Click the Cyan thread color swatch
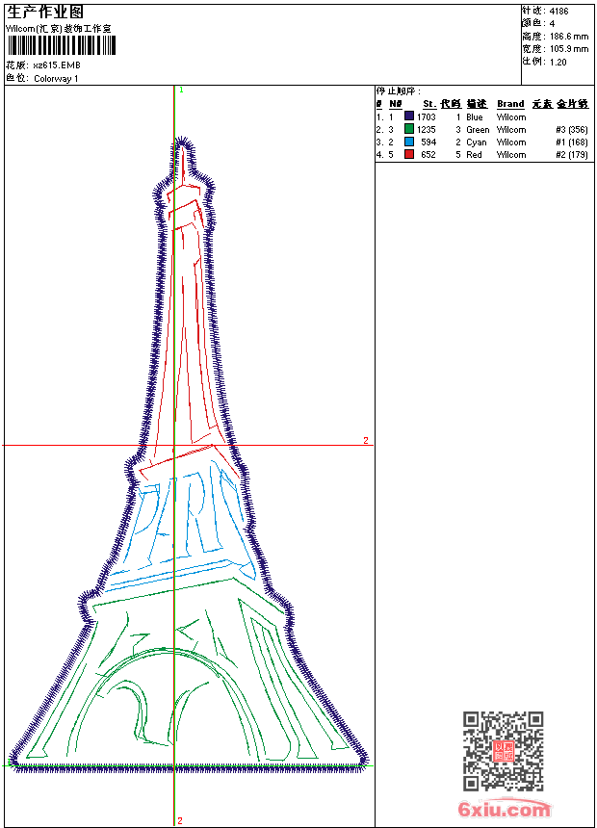 click(409, 142)
